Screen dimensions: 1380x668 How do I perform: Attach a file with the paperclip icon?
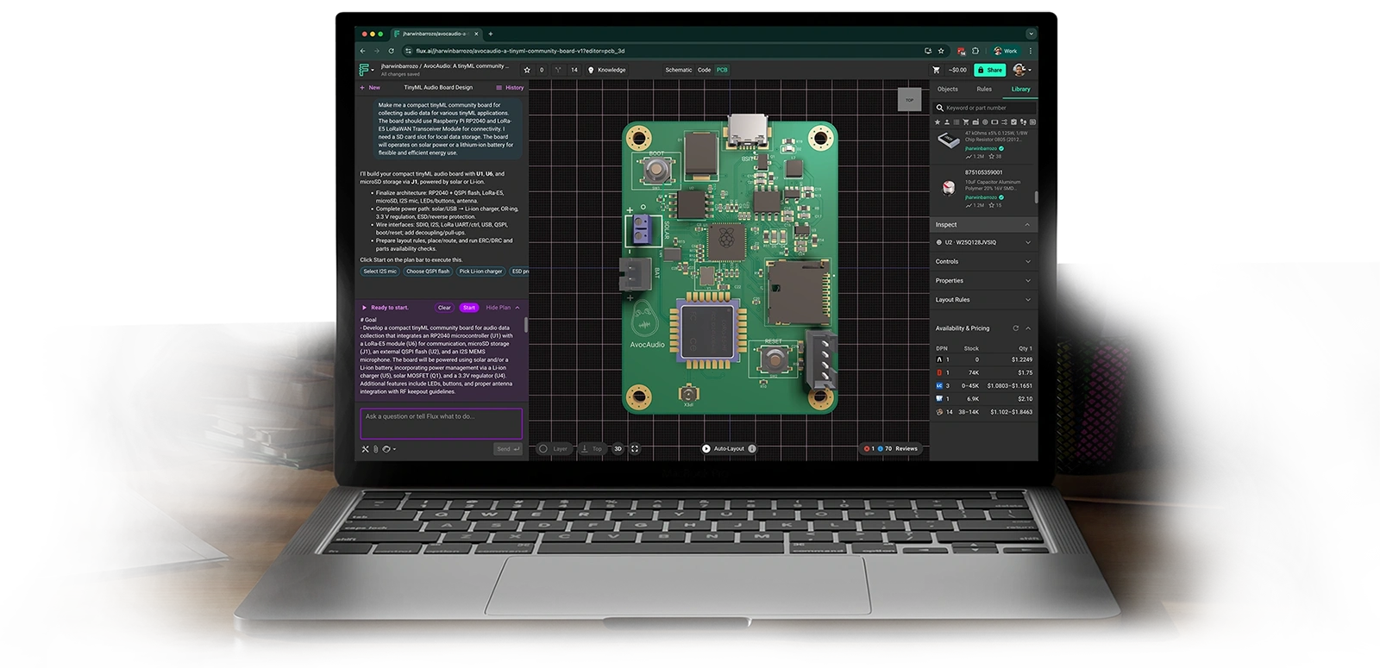coord(375,449)
